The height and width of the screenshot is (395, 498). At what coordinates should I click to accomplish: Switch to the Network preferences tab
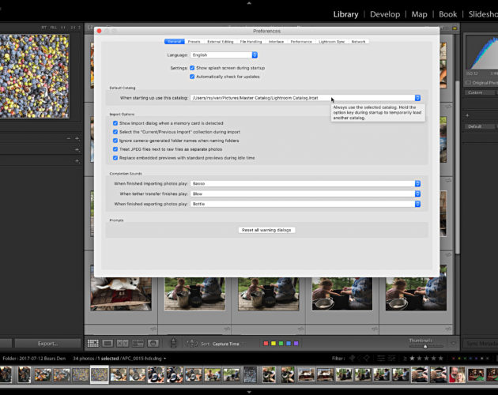(x=358, y=42)
